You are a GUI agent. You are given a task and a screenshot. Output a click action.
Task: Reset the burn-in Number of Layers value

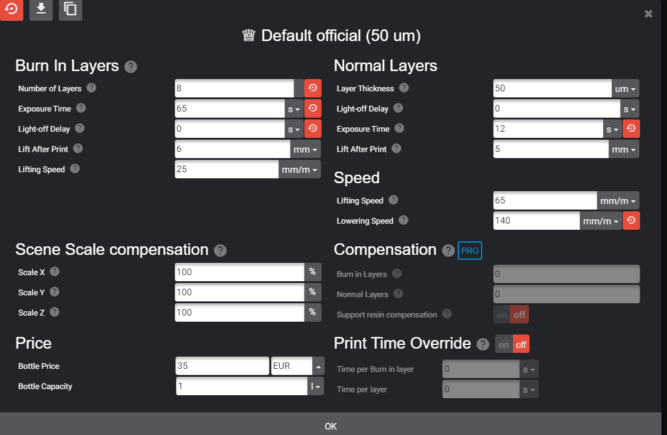[313, 88]
